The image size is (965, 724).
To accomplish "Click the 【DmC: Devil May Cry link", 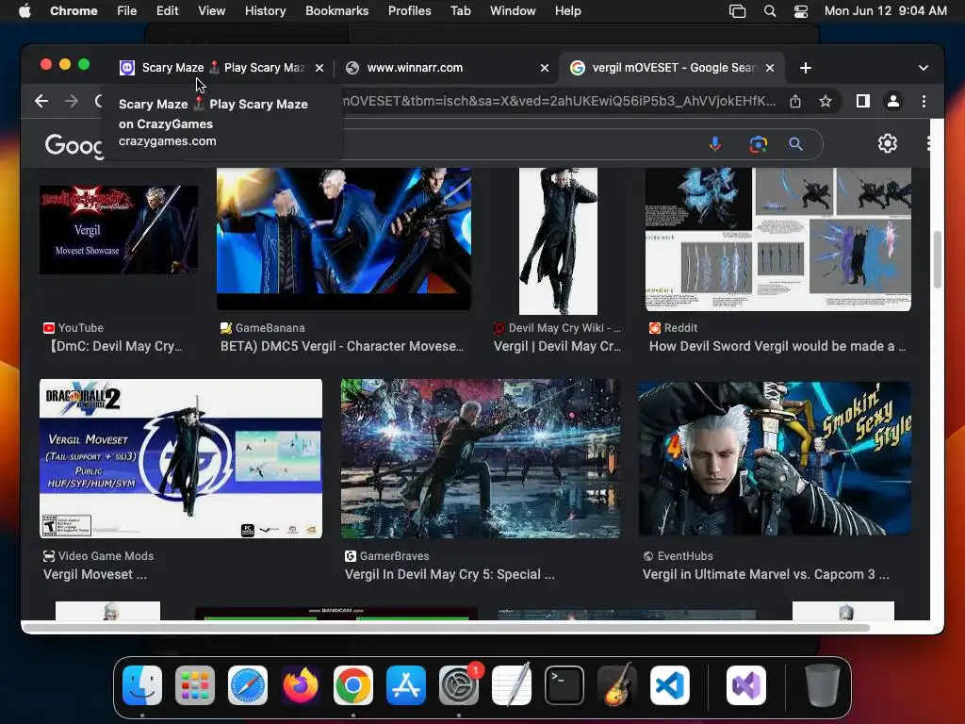I will point(115,346).
